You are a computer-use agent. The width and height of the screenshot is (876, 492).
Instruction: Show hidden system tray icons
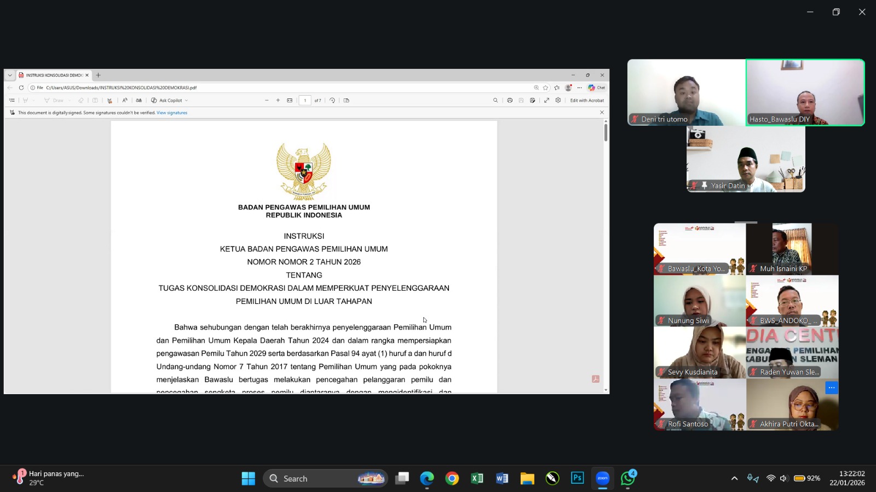pyautogui.click(x=734, y=478)
